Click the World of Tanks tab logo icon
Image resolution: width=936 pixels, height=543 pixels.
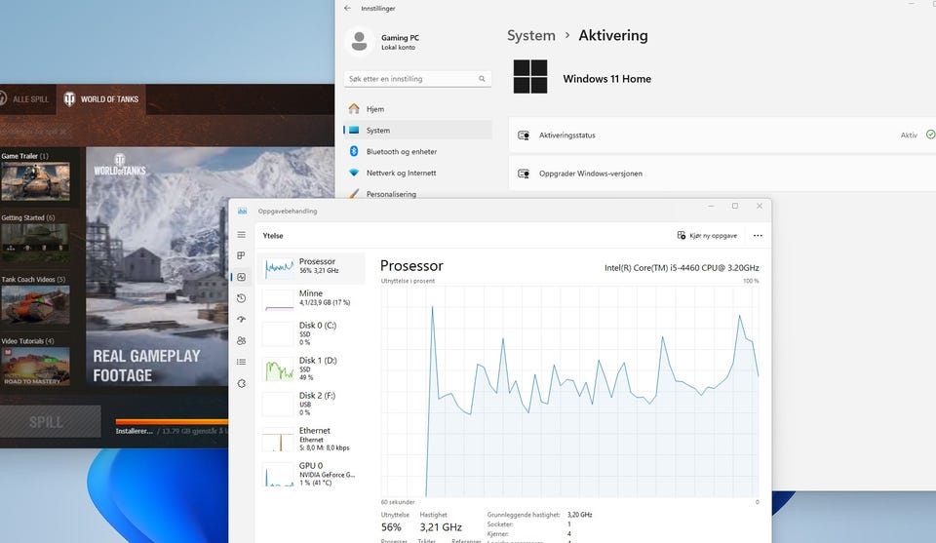70,99
